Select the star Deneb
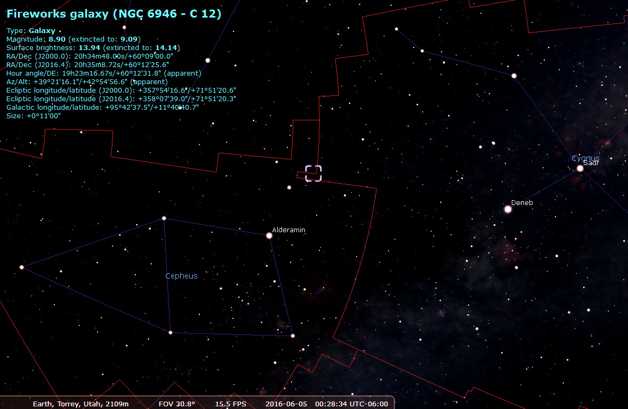 [x=508, y=209]
